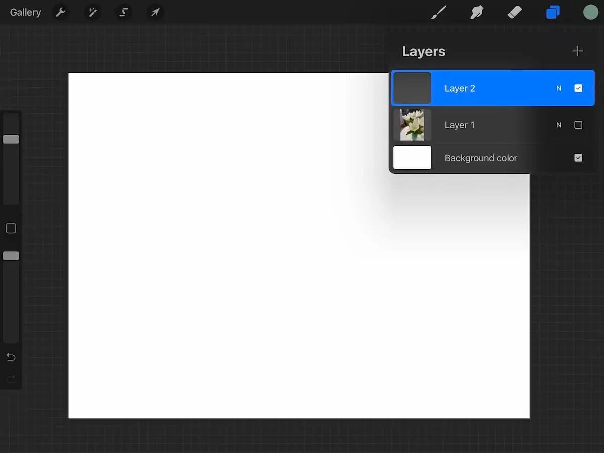
Task: Select the Eraser tool
Action: pyautogui.click(x=515, y=12)
